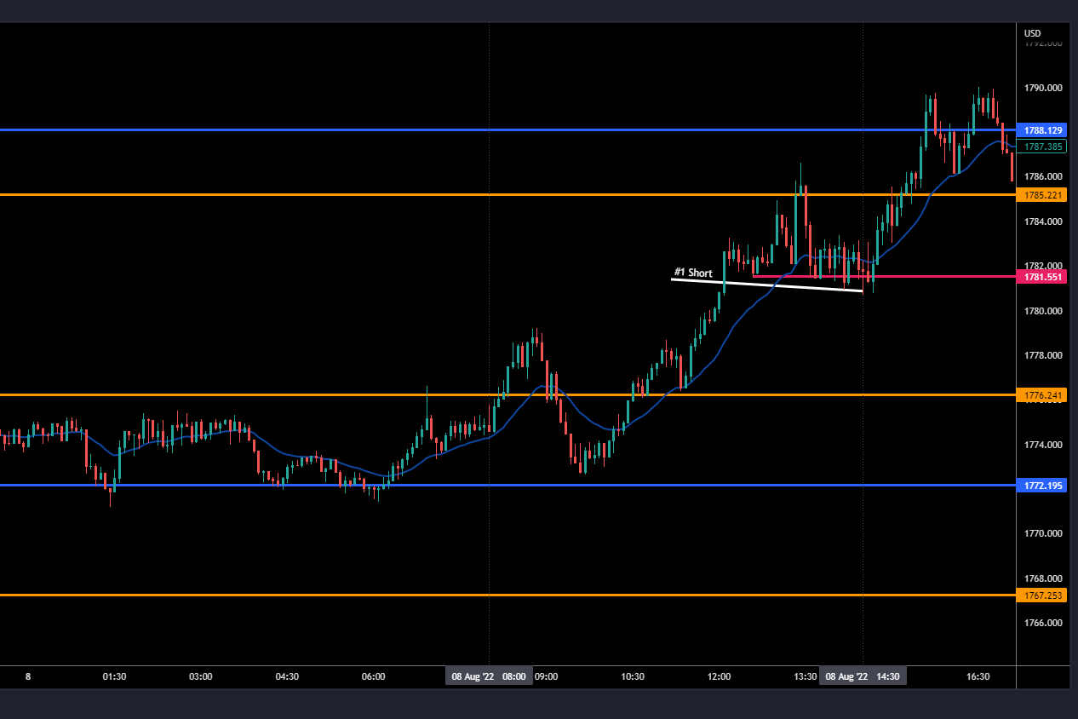Select the "#1 Short" text annotation
This screenshot has width=1078, height=719.
692,273
